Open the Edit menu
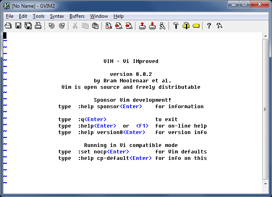The image size is (272, 197). tap(23, 16)
